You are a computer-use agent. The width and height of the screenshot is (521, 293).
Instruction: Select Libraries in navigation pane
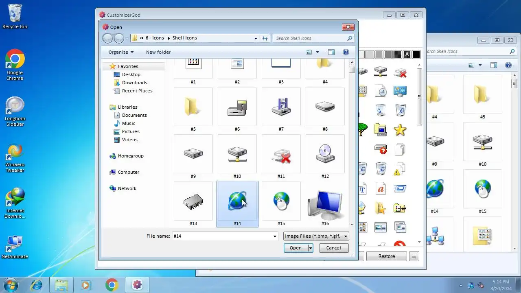(x=127, y=107)
